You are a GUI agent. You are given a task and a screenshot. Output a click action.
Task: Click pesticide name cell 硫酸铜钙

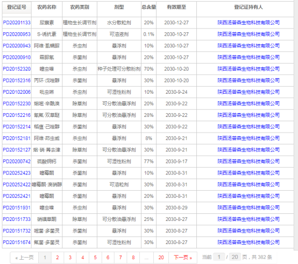pyautogui.click(x=47, y=162)
